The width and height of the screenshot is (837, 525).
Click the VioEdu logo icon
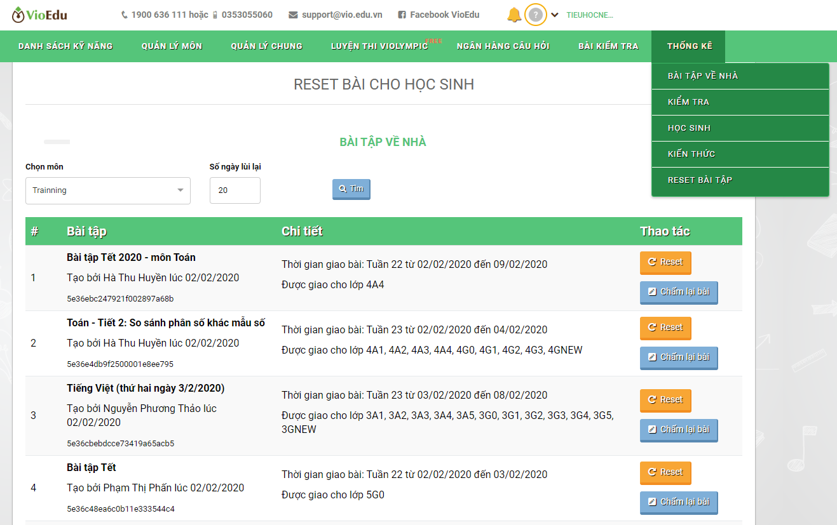pyautogui.click(x=19, y=15)
